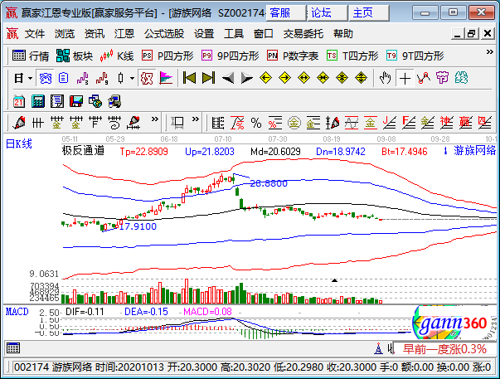Expand the overflow chevron beside the frame icon

196,119
